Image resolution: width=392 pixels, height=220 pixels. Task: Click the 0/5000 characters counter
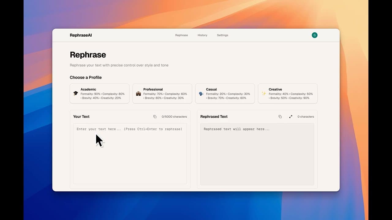pos(174,116)
